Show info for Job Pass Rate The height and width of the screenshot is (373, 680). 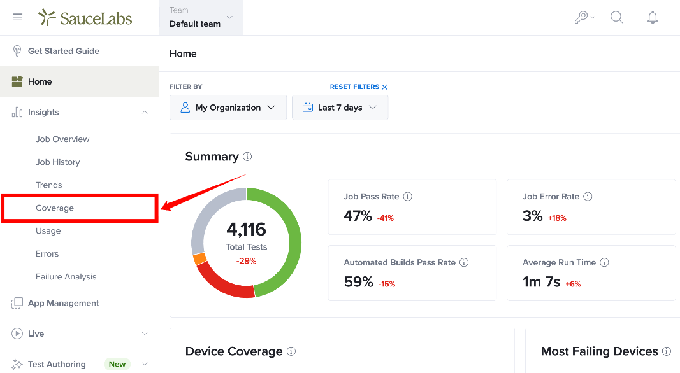click(408, 196)
